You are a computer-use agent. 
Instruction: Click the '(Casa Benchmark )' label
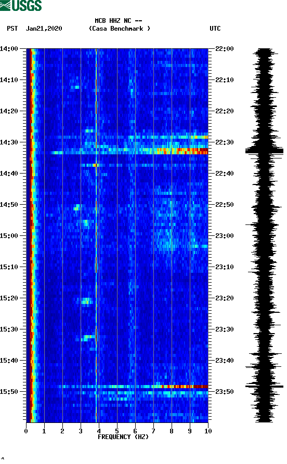[x=120, y=29]
